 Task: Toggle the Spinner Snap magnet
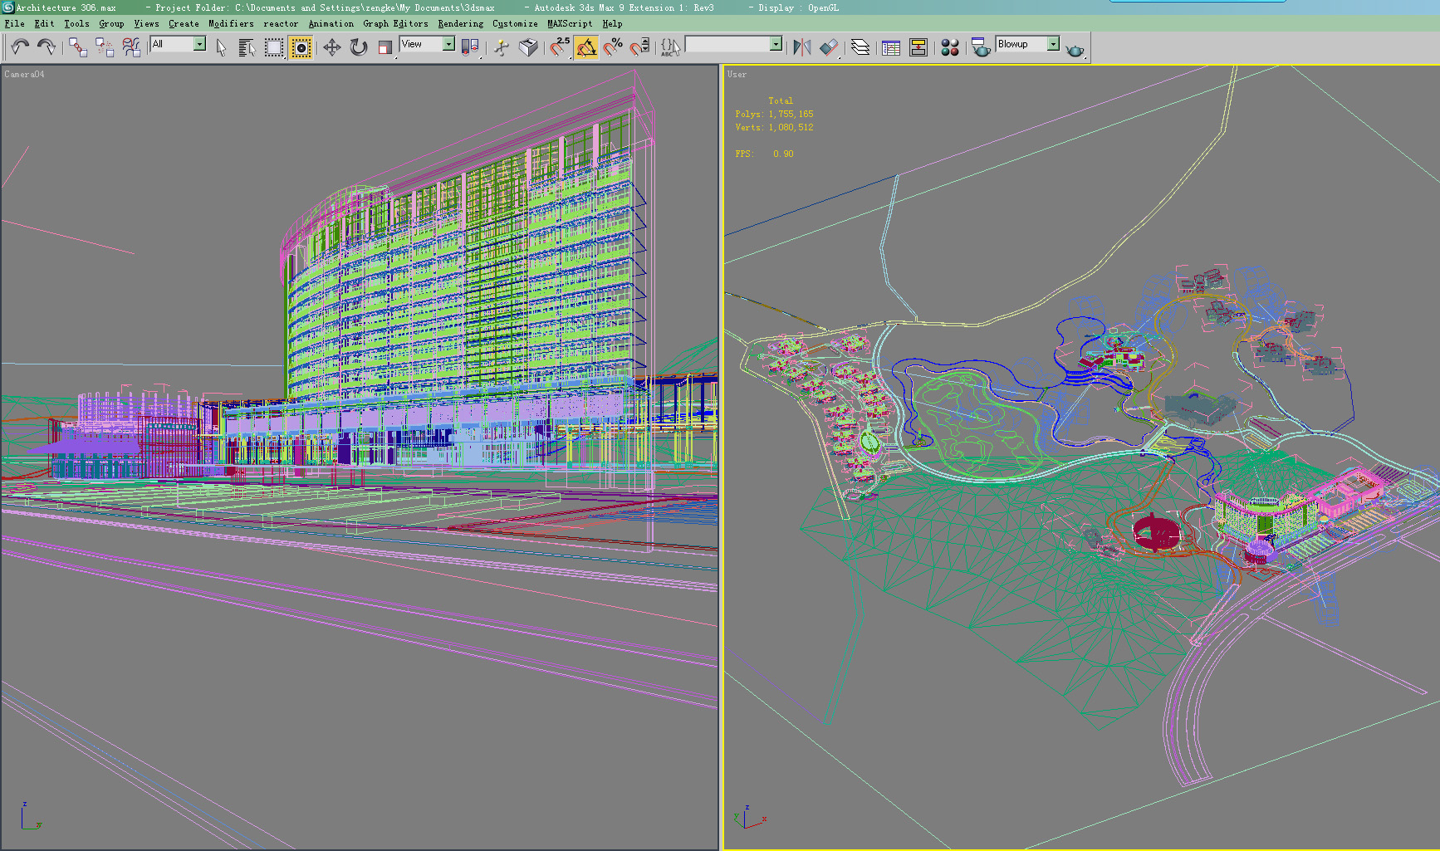click(x=639, y=47)
